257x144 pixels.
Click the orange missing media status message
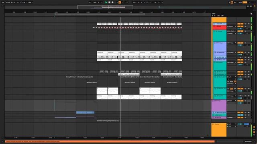pyautogui.click(x=110, y=141)
